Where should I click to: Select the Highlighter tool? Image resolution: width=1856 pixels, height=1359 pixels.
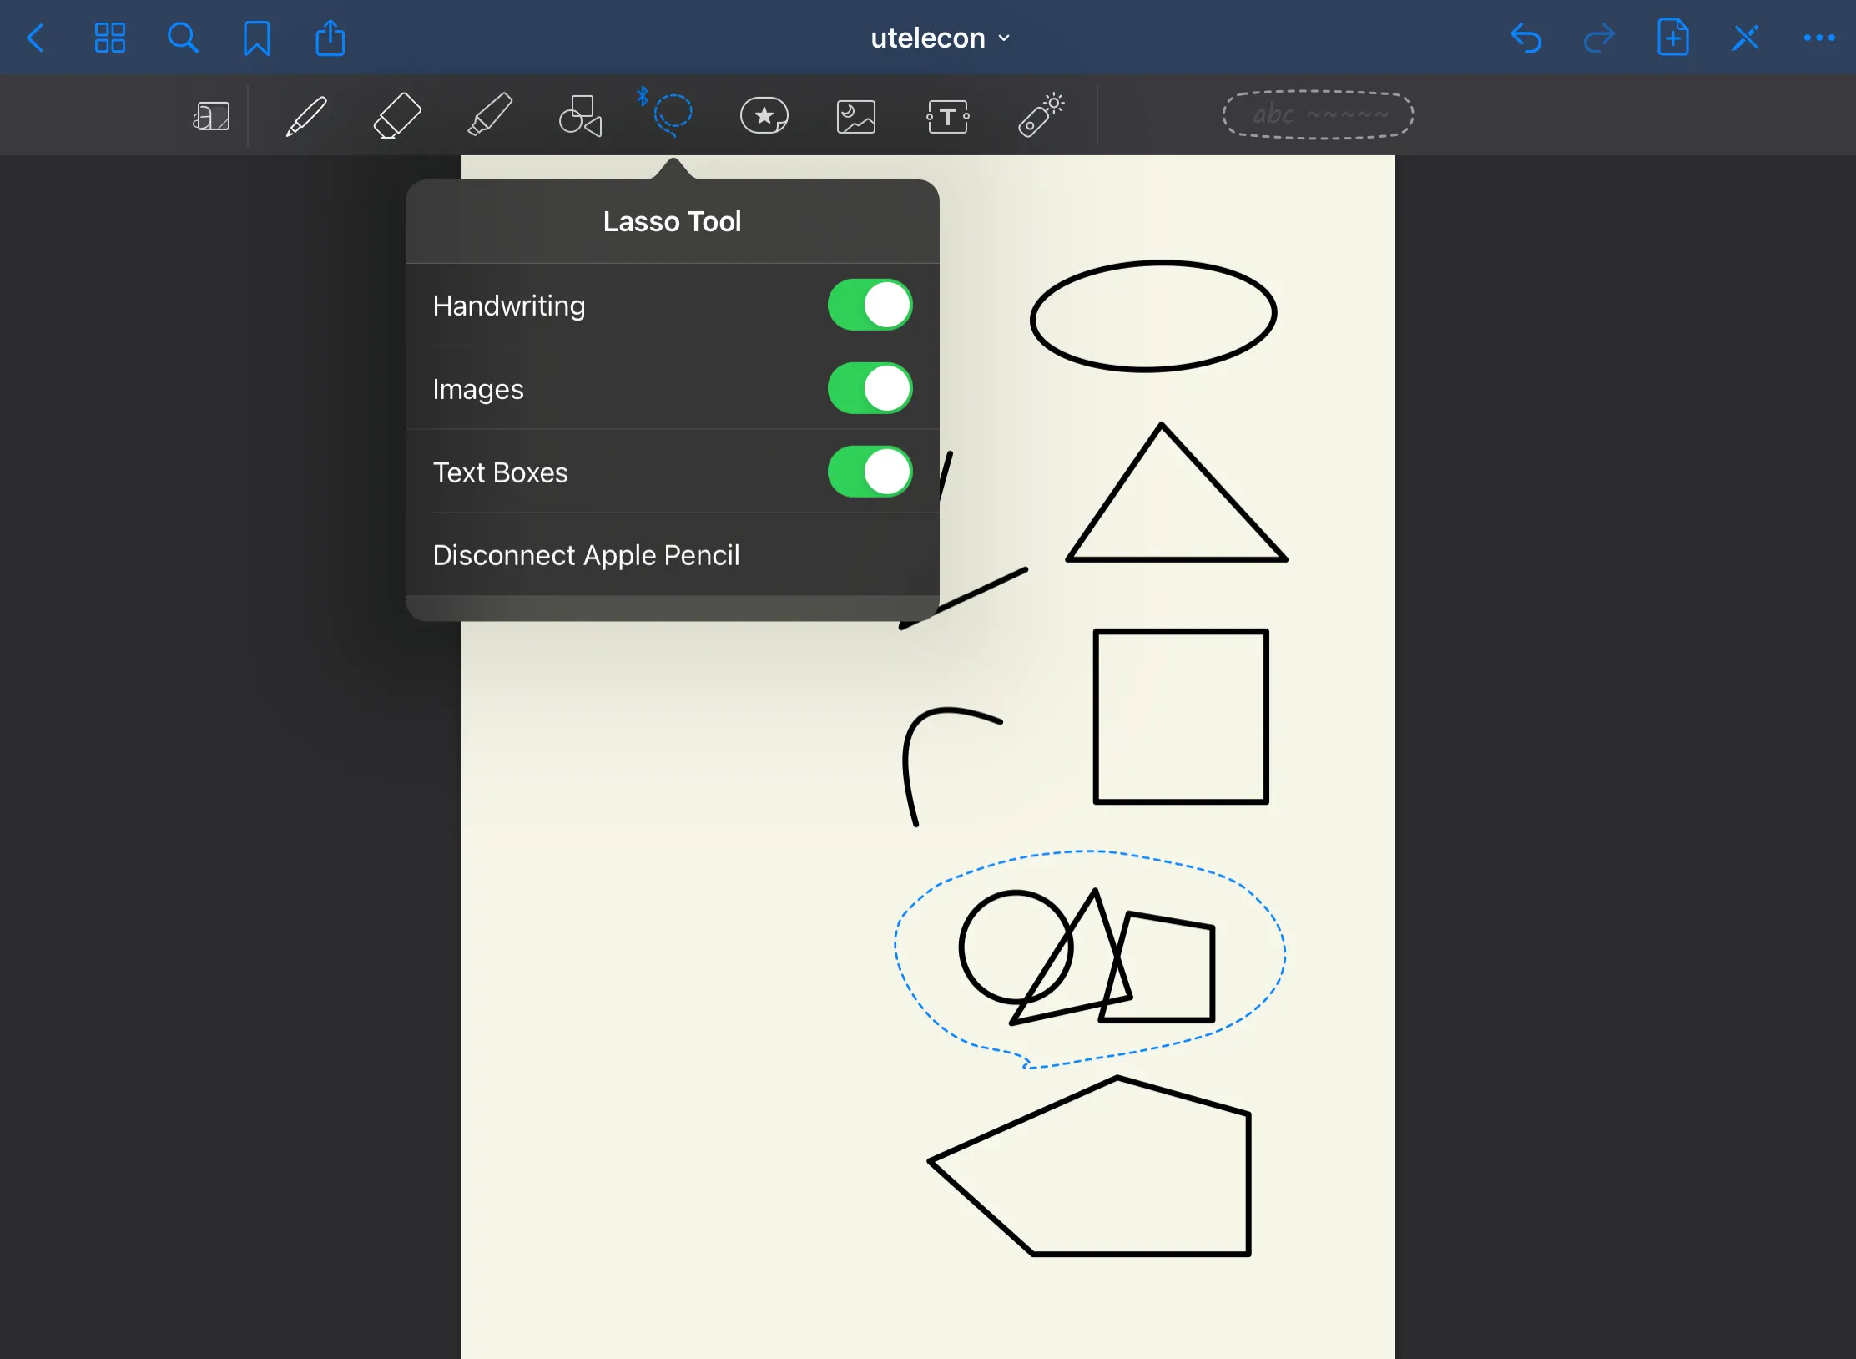(489, 116)
